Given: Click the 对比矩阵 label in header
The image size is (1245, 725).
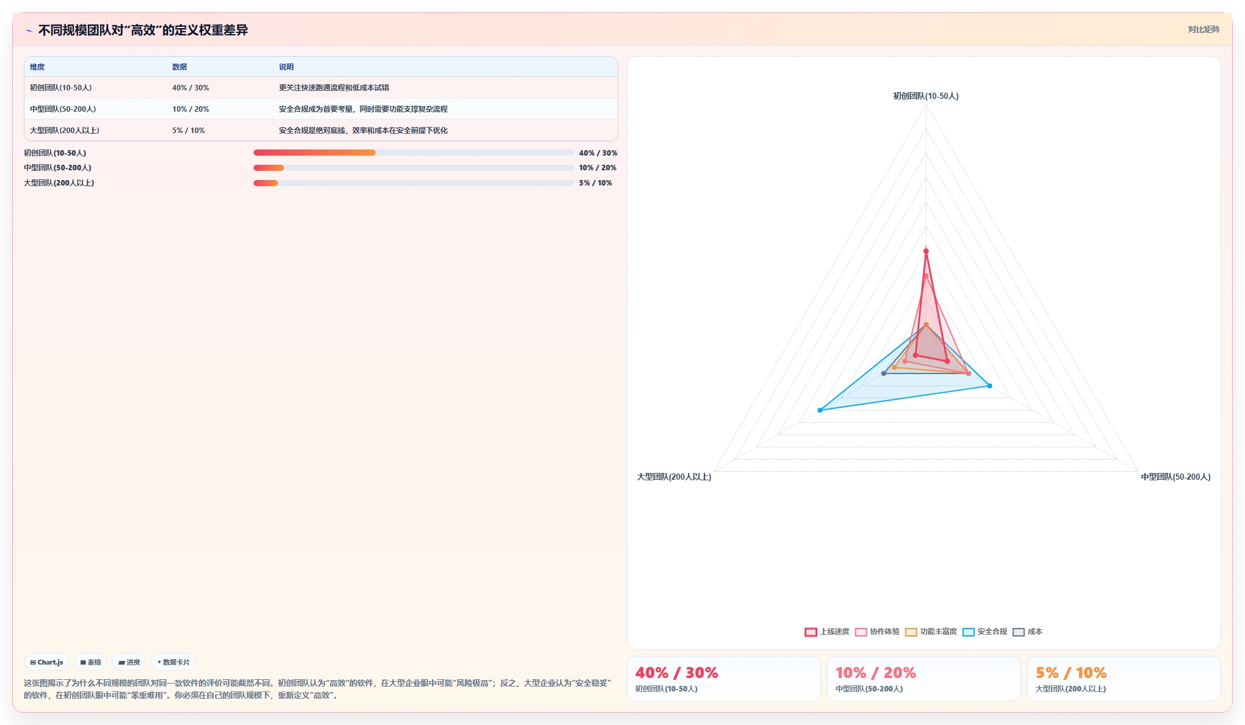Looking at the screenshot, I should [x=1203, y=29].
